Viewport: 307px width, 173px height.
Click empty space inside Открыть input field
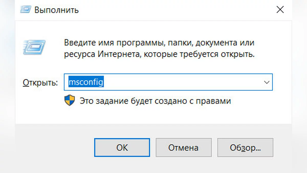click(179, 82)
